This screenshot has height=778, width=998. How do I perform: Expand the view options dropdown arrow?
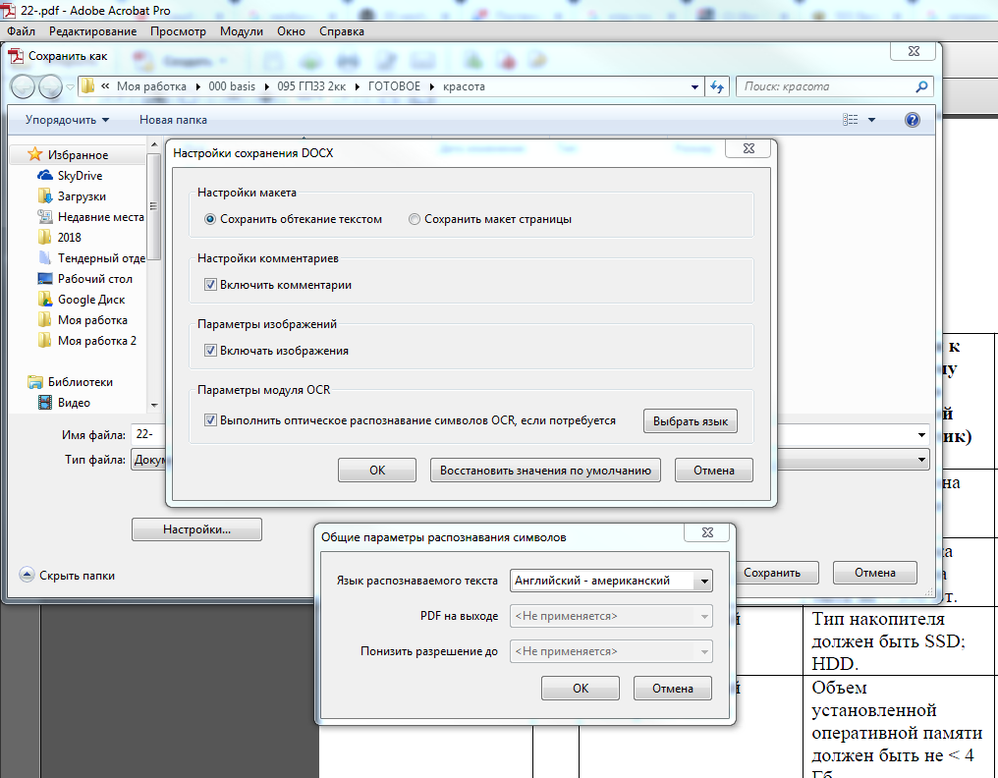(x=871, y=120)
